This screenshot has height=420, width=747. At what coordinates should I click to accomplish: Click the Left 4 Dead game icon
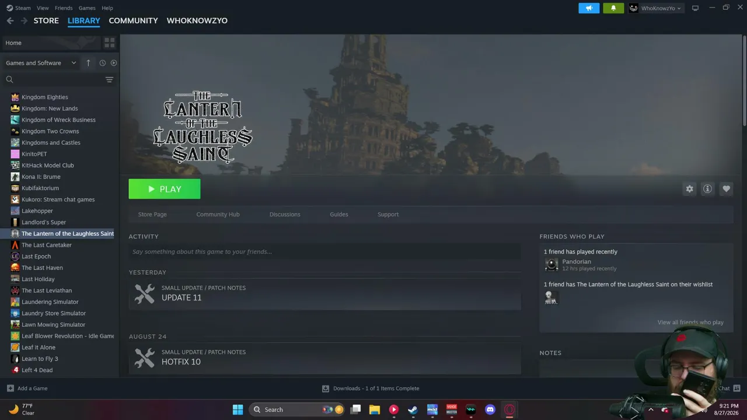tap(15, 370)
